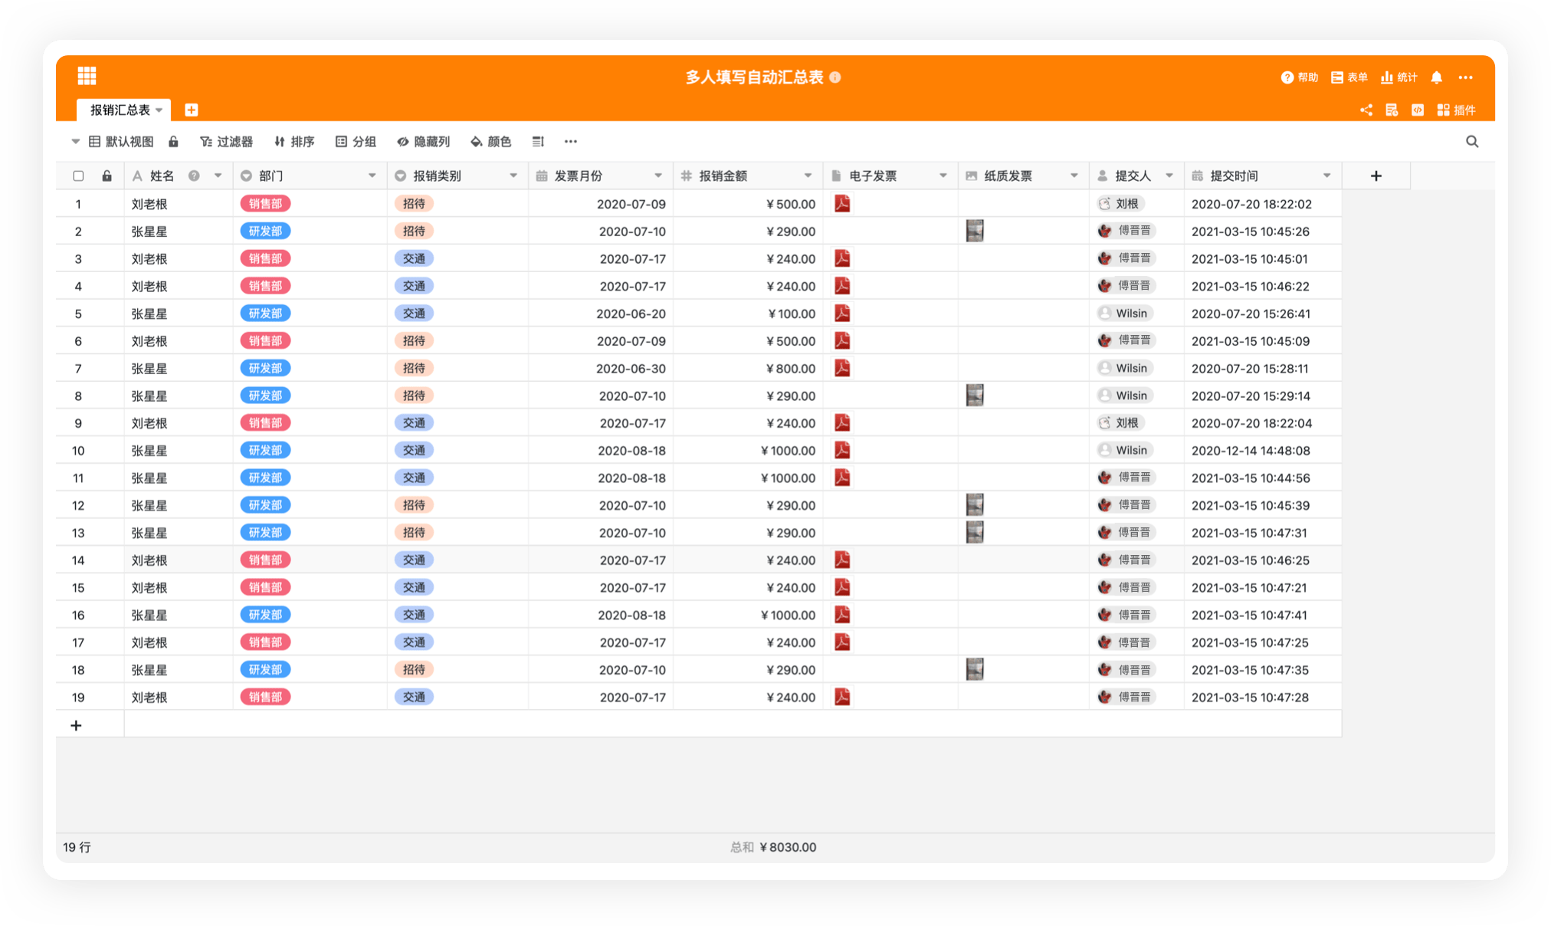This screenshot has width=1551, height=926.
Task: Open the 过滤器 filter tool
Action: (x=226, y=142)
